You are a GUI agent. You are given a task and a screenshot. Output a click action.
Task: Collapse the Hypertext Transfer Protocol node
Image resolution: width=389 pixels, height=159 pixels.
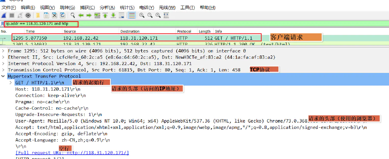[x=3, y=76]
